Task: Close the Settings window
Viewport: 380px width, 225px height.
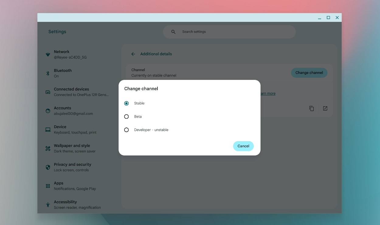Action: coord(337,18)
